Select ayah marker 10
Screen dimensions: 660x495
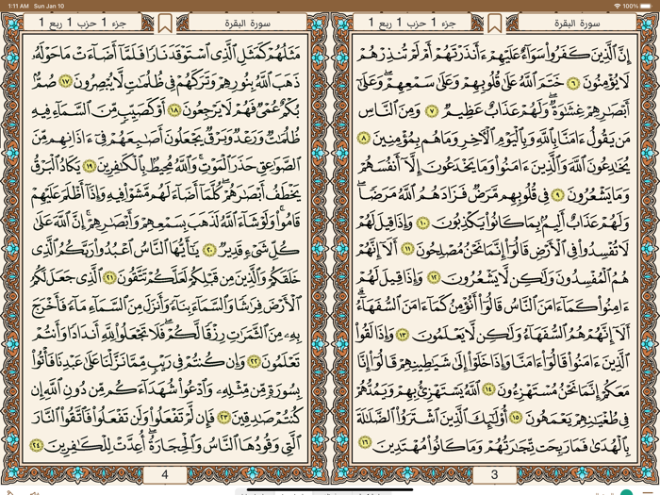423,223
